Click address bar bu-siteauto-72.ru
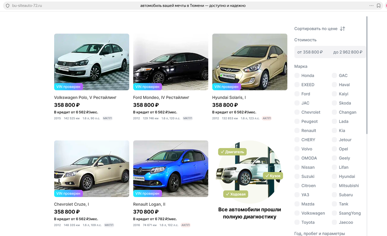 tap(27, 6)
